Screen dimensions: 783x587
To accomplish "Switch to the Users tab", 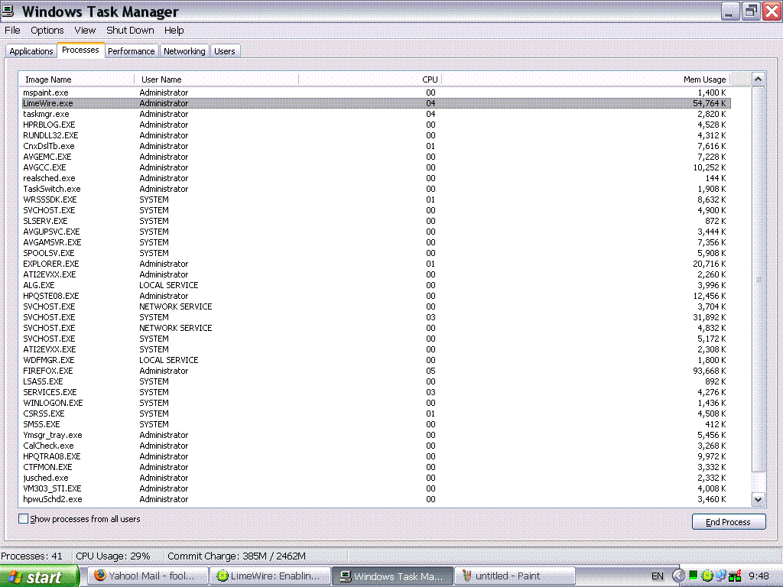I will coord(225,51).
